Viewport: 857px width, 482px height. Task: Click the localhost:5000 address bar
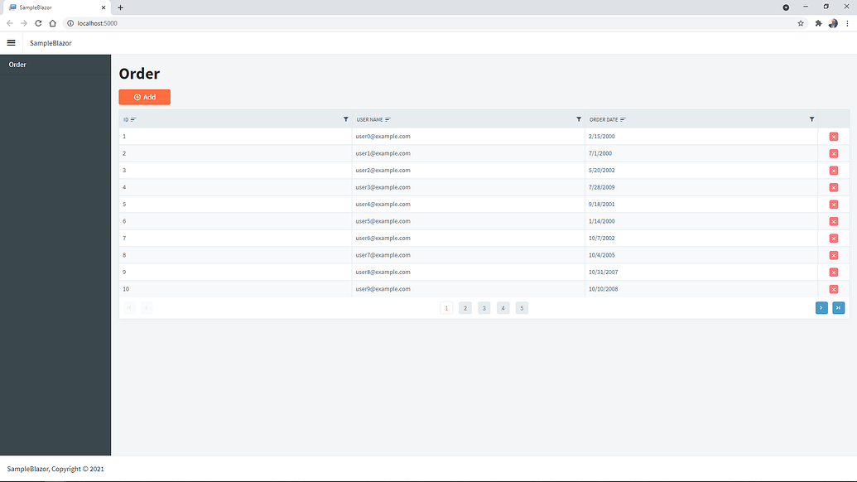tap(98, 23)
